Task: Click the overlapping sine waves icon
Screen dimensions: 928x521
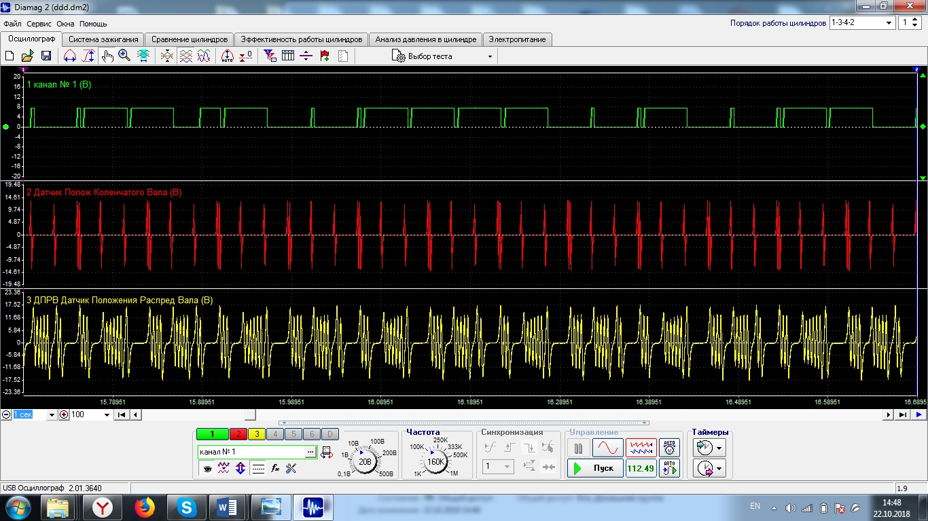Action: [204, 56]
